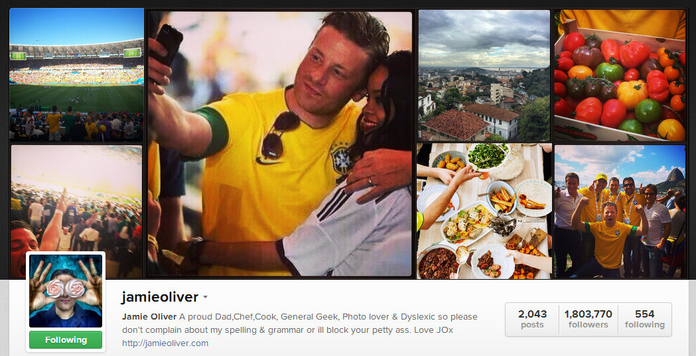Click the green salad bowl in food photo
The height and width of the screenshot is (356, 696).
coord(488,156)
